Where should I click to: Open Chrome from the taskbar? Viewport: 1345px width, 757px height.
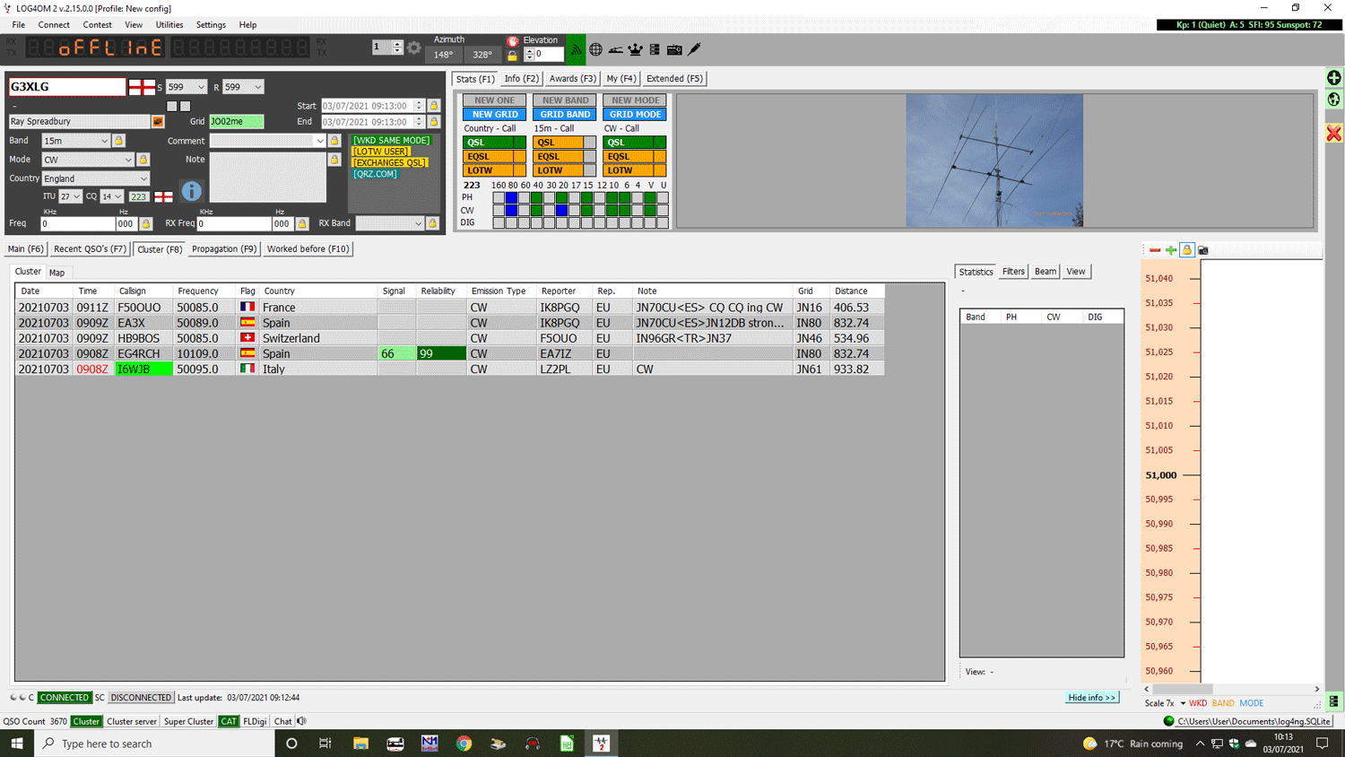464,744
